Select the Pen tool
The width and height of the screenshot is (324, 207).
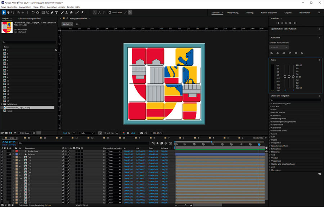[52, 13]
